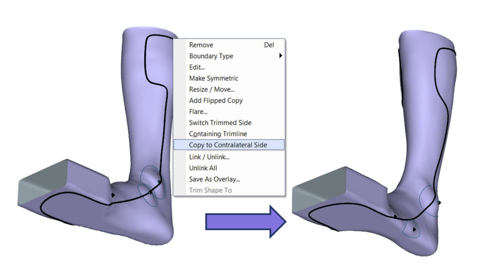The image size is (497, 279).
Task: Click Make Symmetric menu entry
Action: point(213,78)
